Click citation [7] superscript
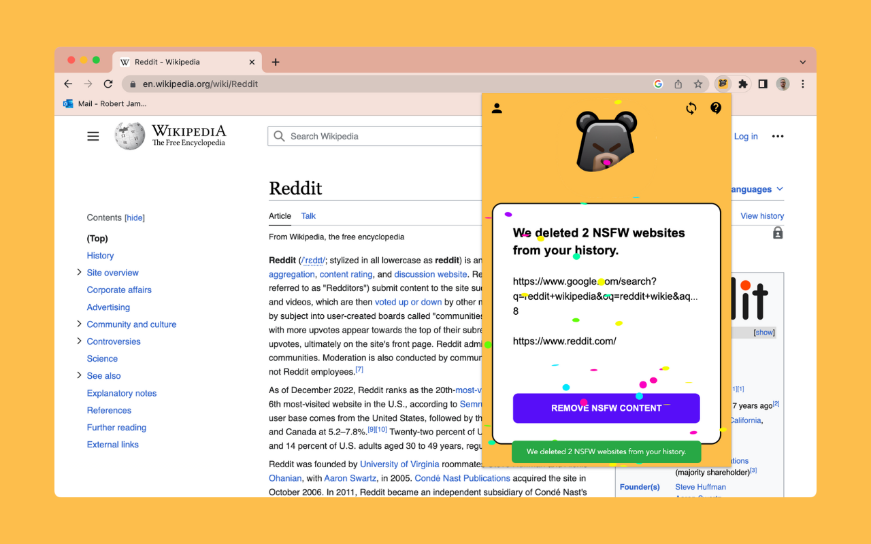Viewport: 871px width, 544px height. coord(359,370)
